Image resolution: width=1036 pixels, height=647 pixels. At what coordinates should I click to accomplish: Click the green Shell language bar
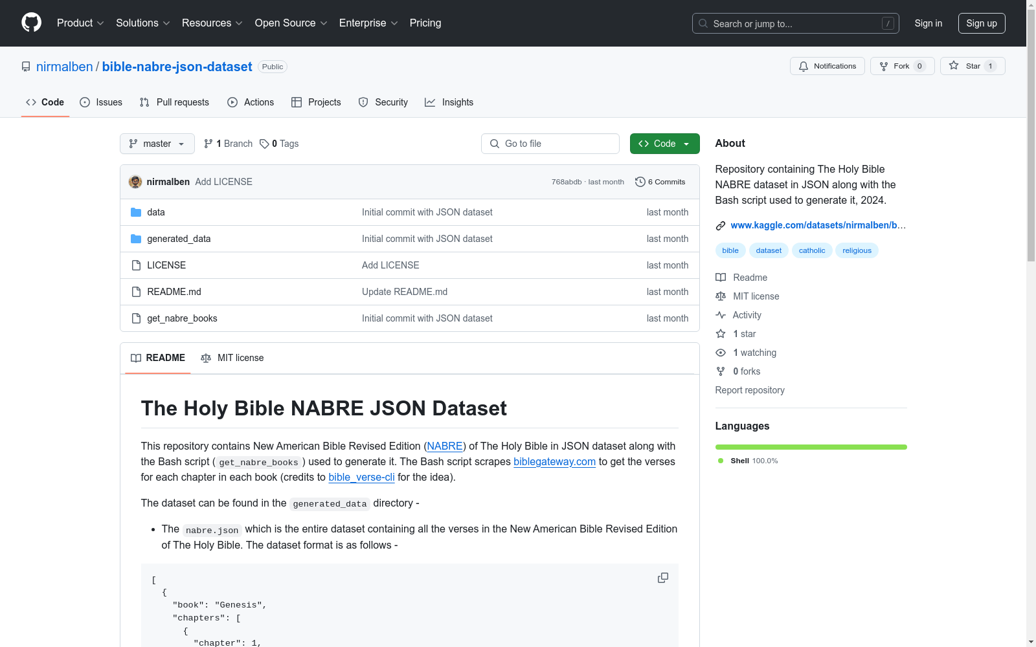point(811,447)
